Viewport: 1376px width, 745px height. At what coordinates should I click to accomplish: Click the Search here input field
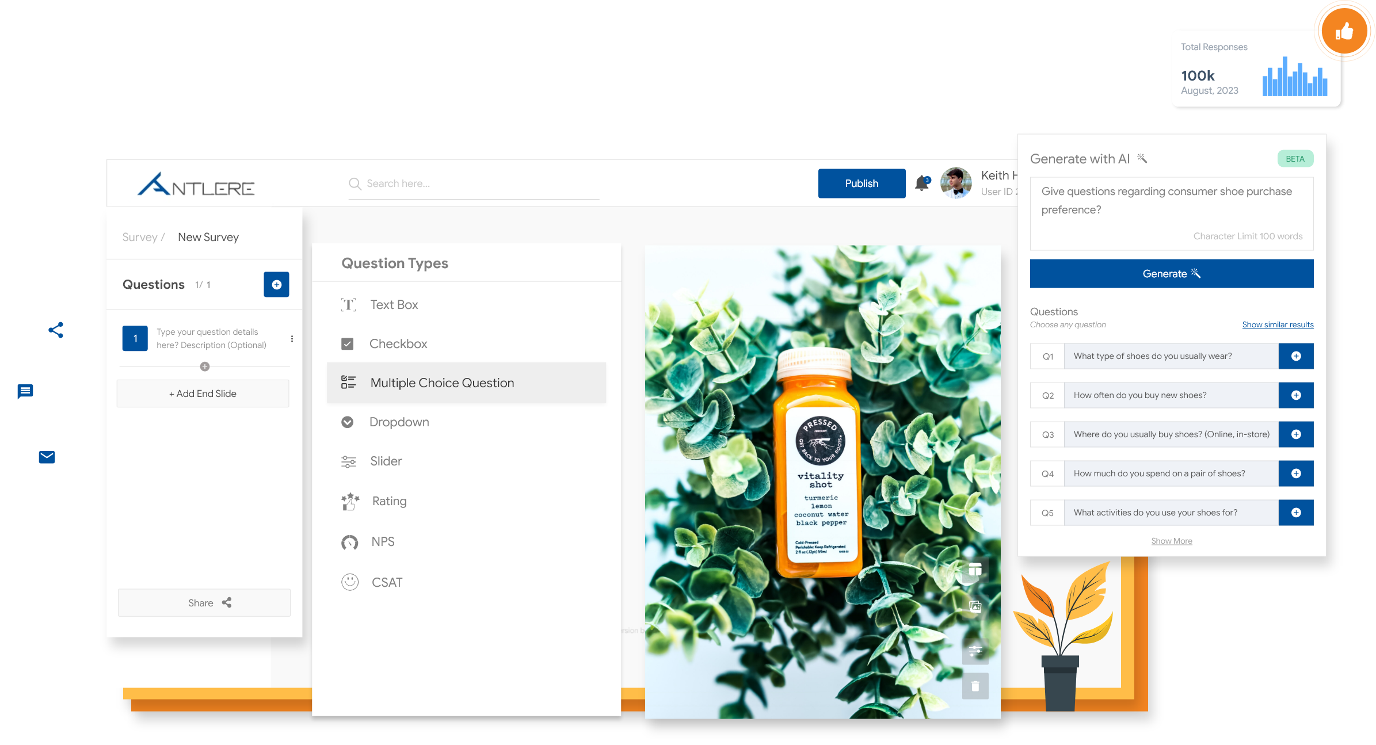click(474, 184)
